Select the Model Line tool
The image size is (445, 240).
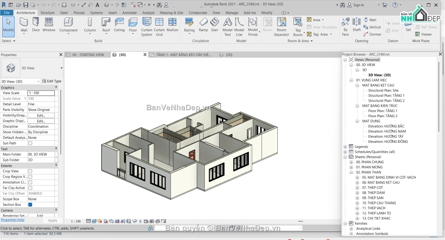point(239,27)
